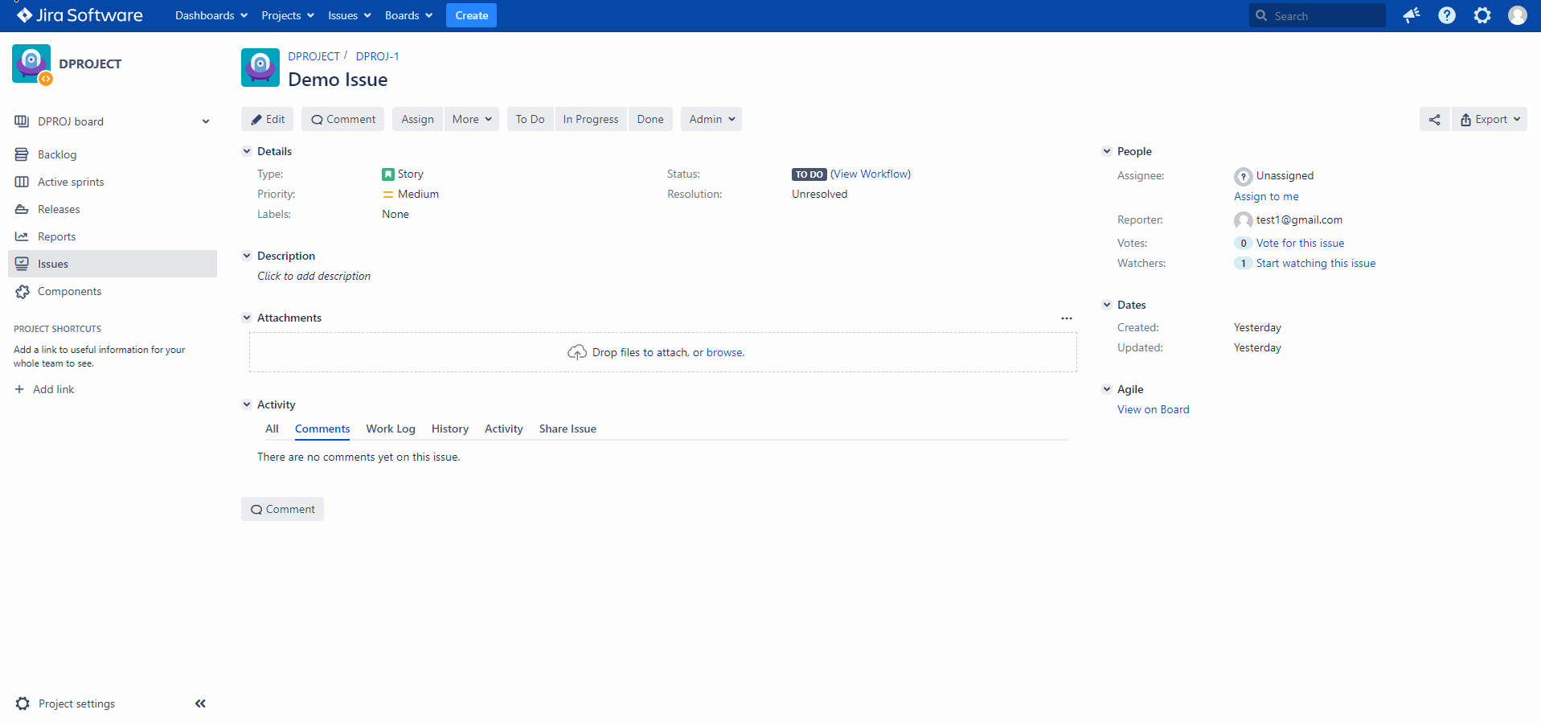Open the Boards dropdown menu
This screenshot has height=722, width=1541.
click(x=408, y=15)
